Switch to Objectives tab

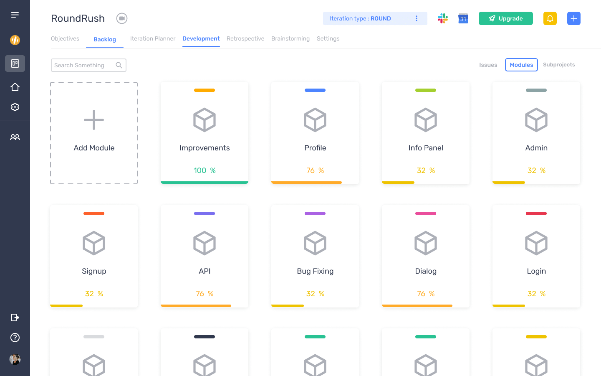pos(65,38)
